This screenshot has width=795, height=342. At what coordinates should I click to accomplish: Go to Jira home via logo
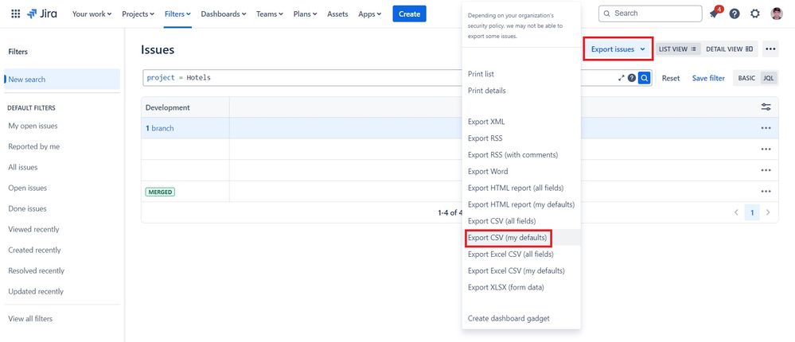42,14
